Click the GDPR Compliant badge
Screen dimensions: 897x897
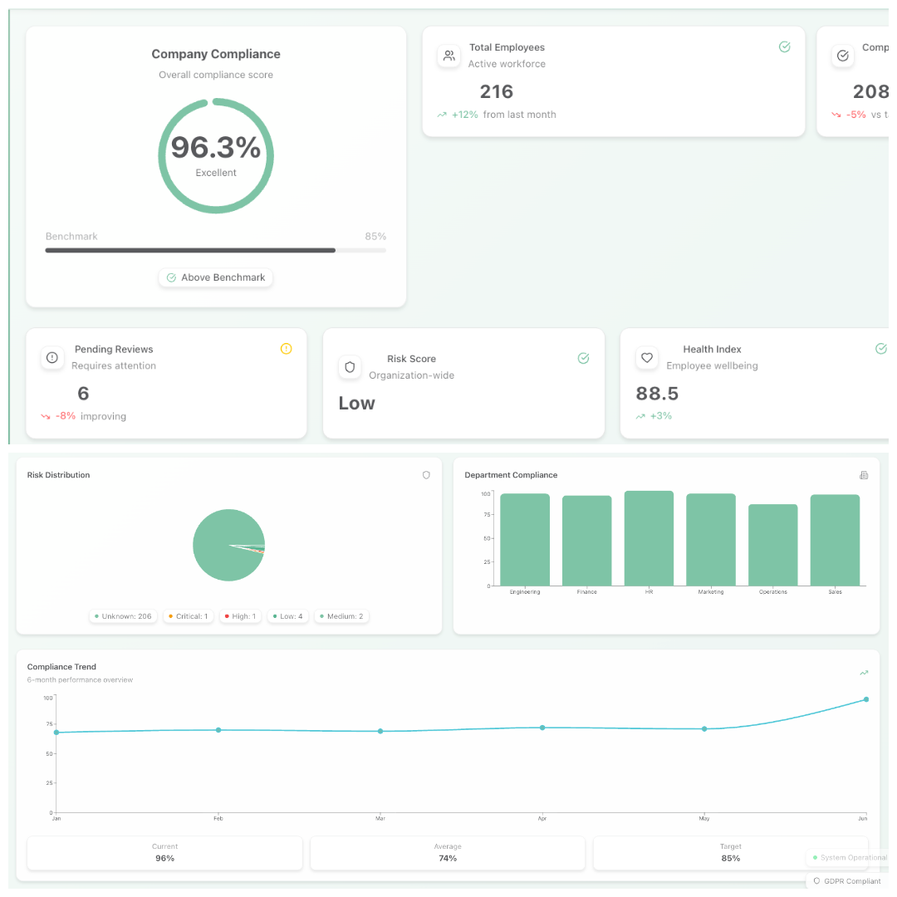pos(847,881)
